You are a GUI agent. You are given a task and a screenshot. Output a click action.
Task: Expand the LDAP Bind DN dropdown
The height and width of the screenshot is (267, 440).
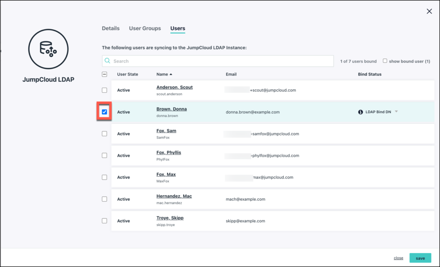[396, 111]
